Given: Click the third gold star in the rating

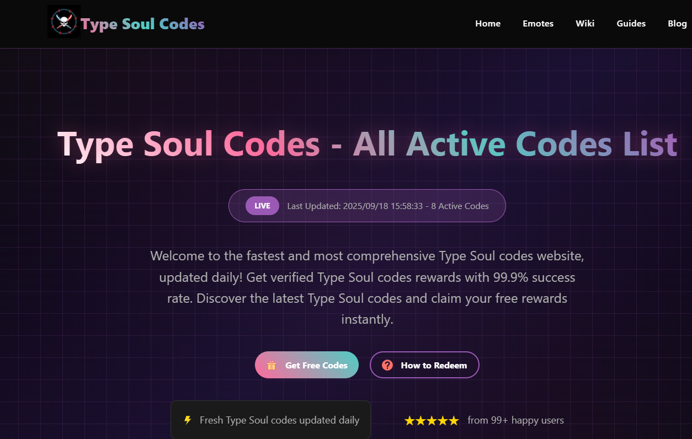Looking at the screenshot, I should pos(432,421).
